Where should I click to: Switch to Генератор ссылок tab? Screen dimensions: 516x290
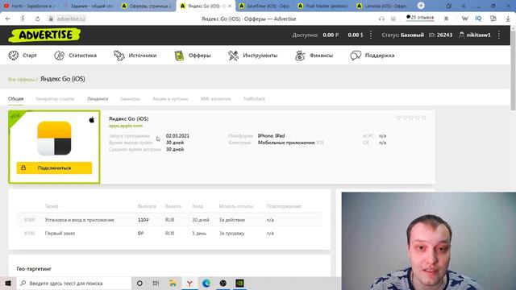click(x=55, y=98)
